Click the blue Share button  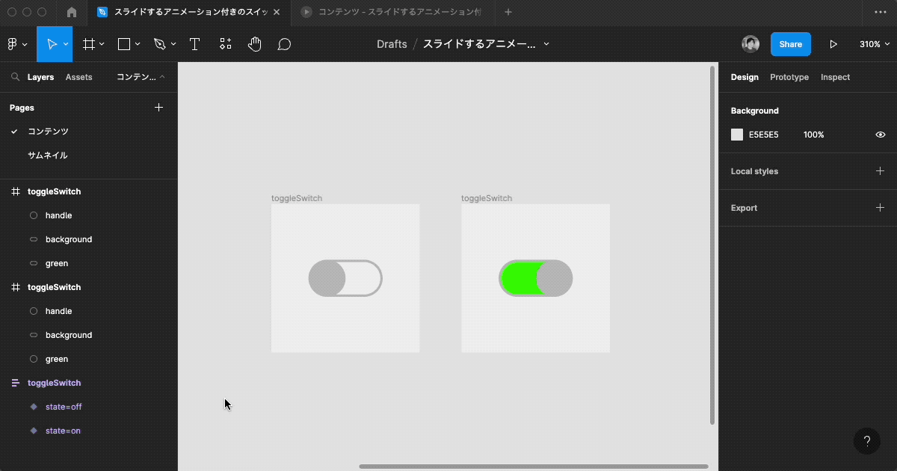tap(790, 44)
